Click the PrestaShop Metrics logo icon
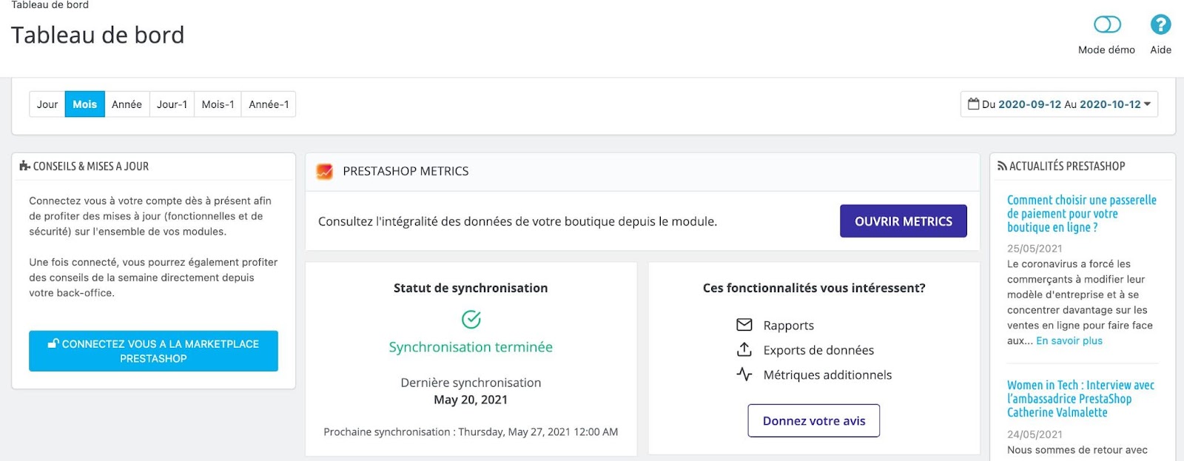The width and height of the screenshot is (1184, 461). (324, 172)
